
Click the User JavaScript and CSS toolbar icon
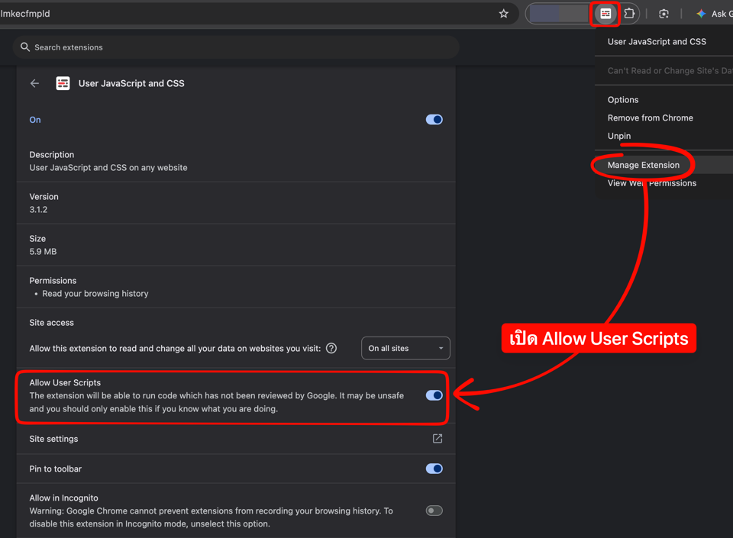pos(605,14)
